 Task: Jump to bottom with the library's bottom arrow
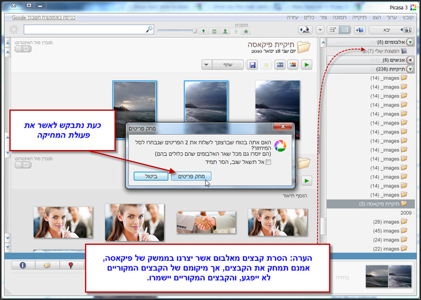[8, 247]
